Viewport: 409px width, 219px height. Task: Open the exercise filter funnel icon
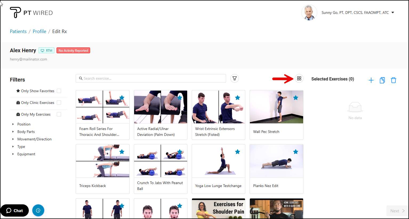pos(235,78)
